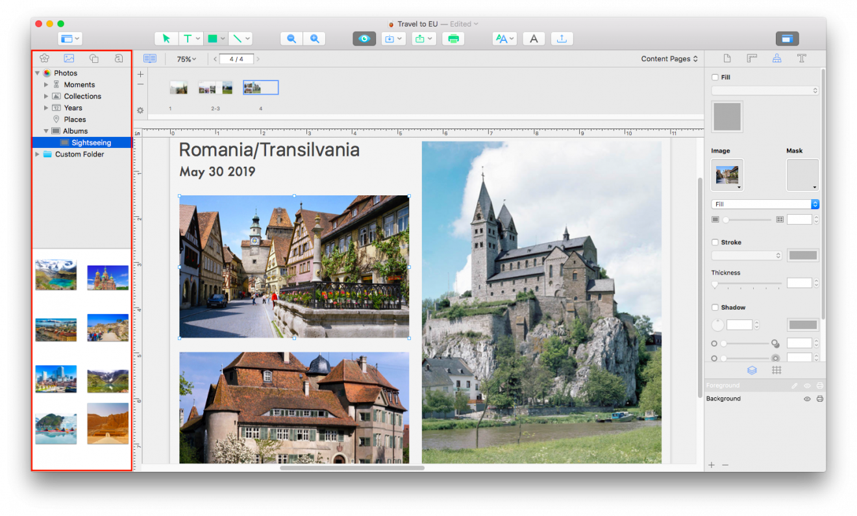Enable the Fill checkbox
857x516 pixels.
tap(715, 77)
